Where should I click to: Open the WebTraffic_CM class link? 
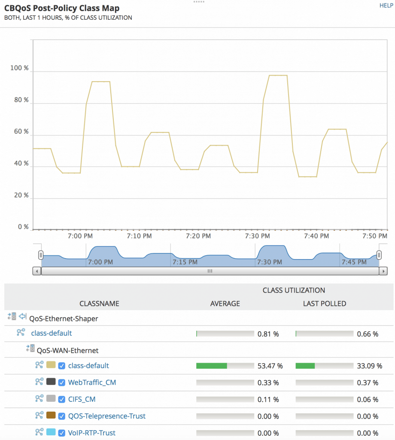92,382
